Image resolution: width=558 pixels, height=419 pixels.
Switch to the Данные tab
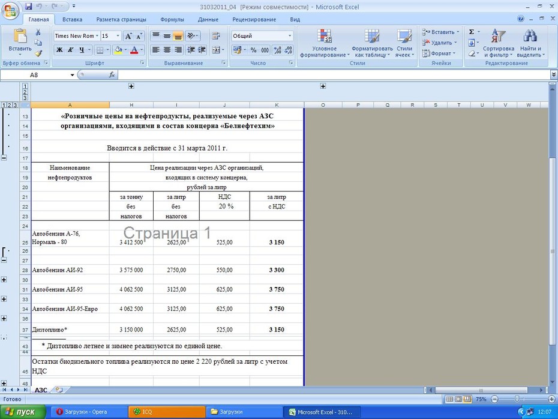208,20
